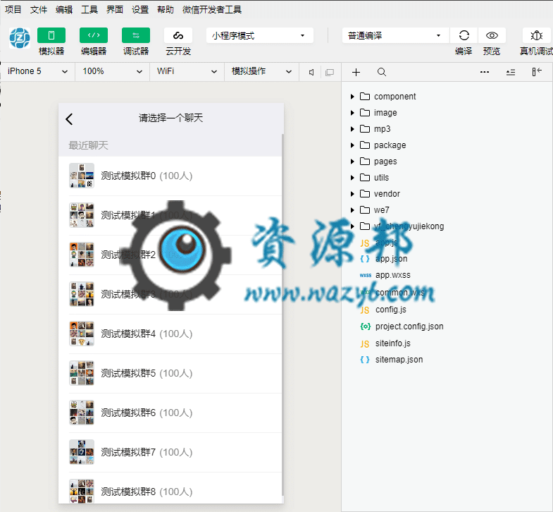Image resolution: width=553 pixels, height=512 pixels.
Task: Click the sitemap.json braces icon
Action: (x=365, y=360)
